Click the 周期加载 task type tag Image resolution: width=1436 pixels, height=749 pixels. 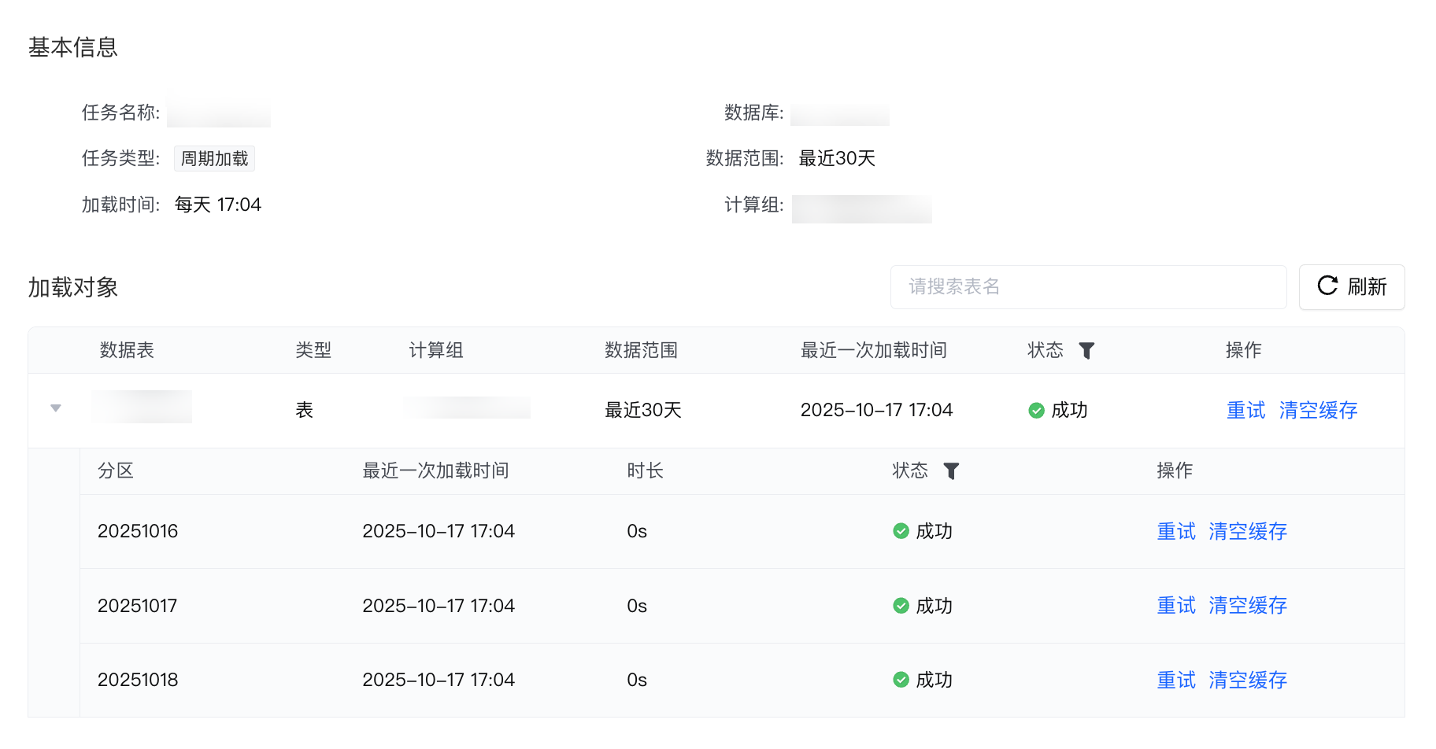pos(214,159)
